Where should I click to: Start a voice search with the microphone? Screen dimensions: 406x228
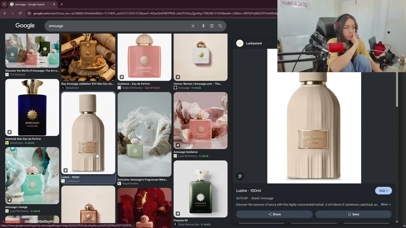tap(203, 26)
